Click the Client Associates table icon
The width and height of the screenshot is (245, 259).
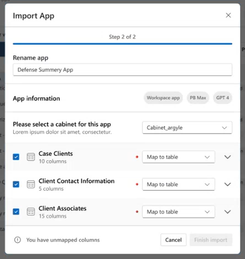point(31,212)
